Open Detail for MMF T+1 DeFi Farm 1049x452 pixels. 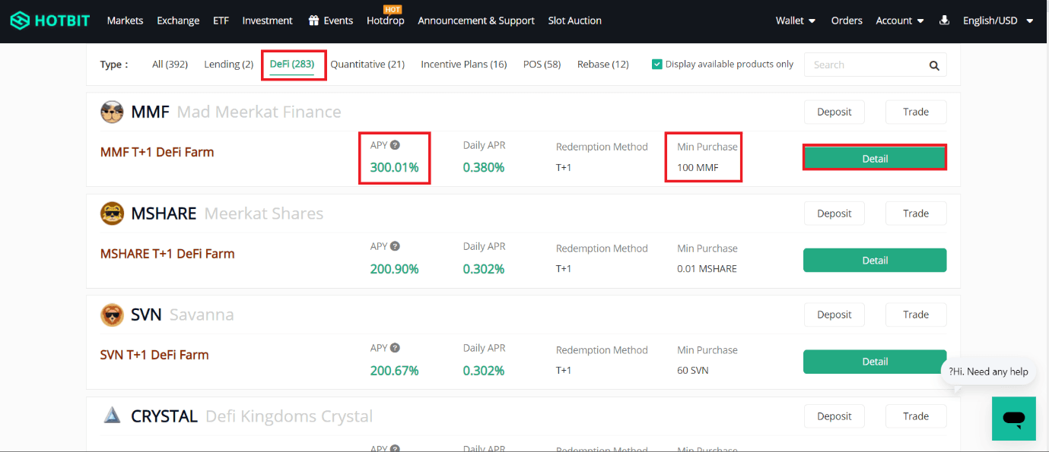pyautogui.click(x=875, y=158)
